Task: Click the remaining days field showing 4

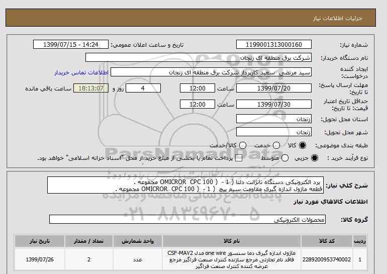Action: 143,88
